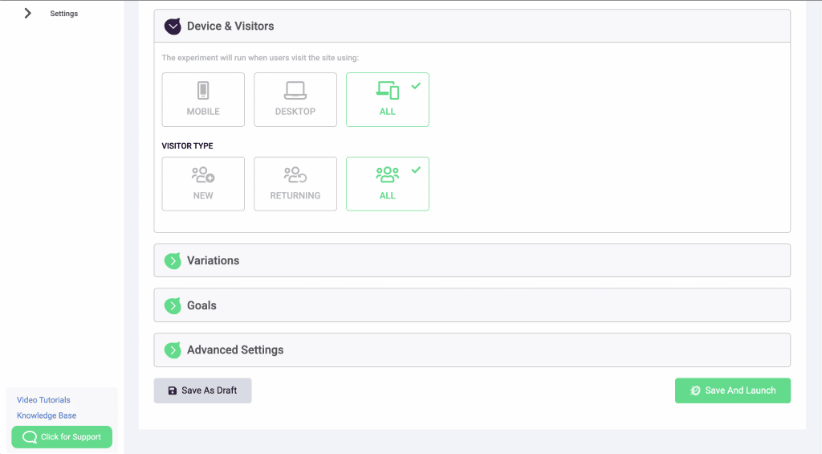Select the Mobile device phone icon
The image size is (822, 454).
(x=203, y=90)
